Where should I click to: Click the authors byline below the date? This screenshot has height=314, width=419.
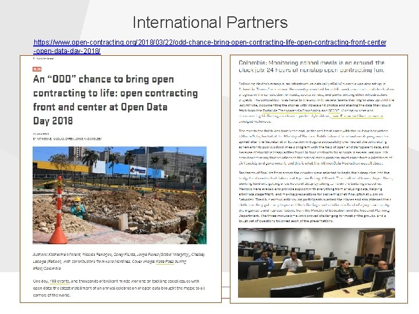point(68,139)
